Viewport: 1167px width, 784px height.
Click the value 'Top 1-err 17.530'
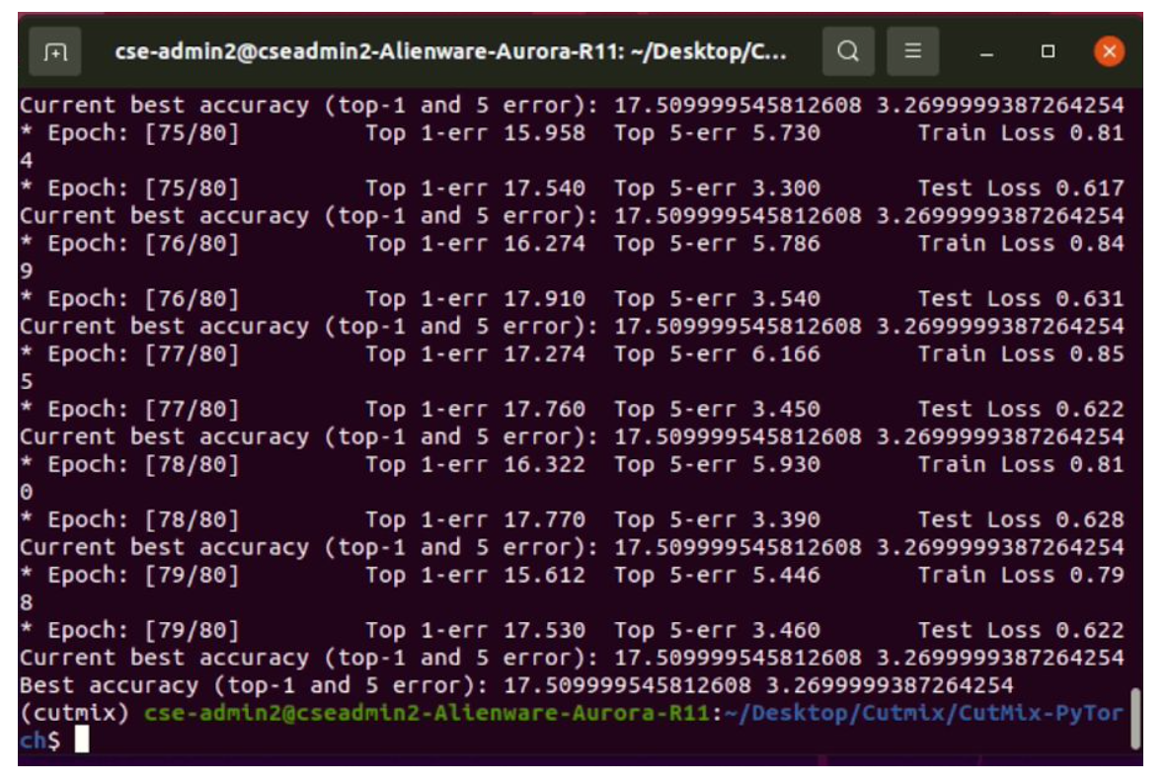click(x=475, y=630)
